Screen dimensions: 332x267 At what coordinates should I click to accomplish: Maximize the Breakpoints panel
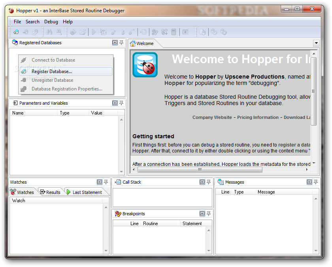[x=202, y=214]
